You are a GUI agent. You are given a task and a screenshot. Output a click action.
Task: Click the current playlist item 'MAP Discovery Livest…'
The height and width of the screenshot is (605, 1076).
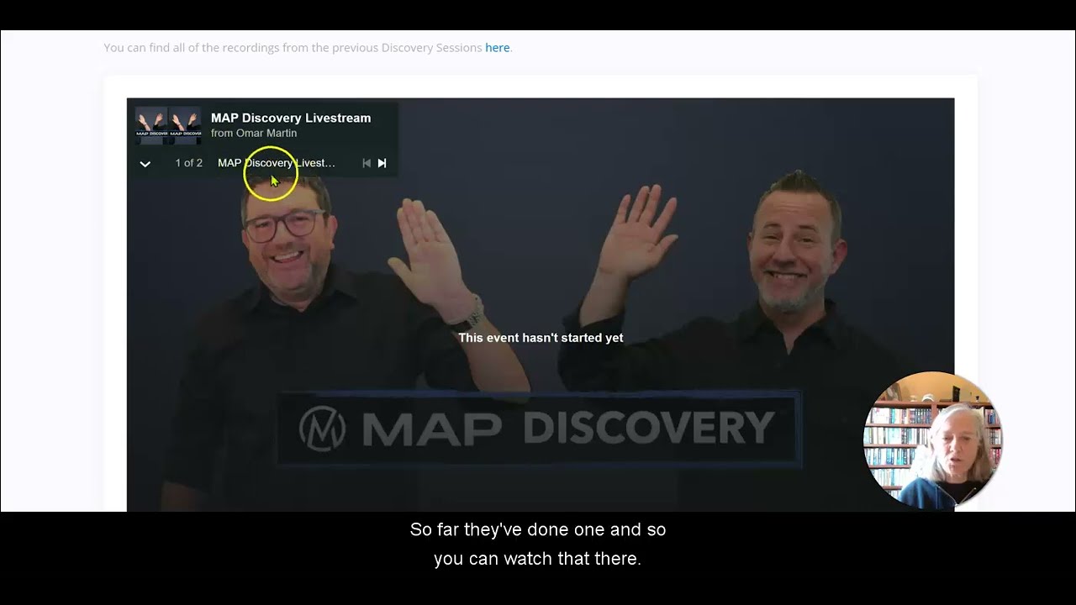(x=277, y=163)
